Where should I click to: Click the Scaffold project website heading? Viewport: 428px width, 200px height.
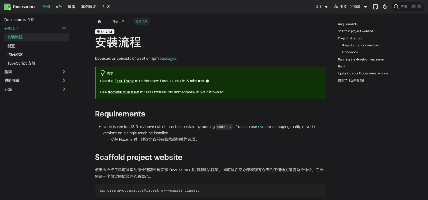pos(138,158)
